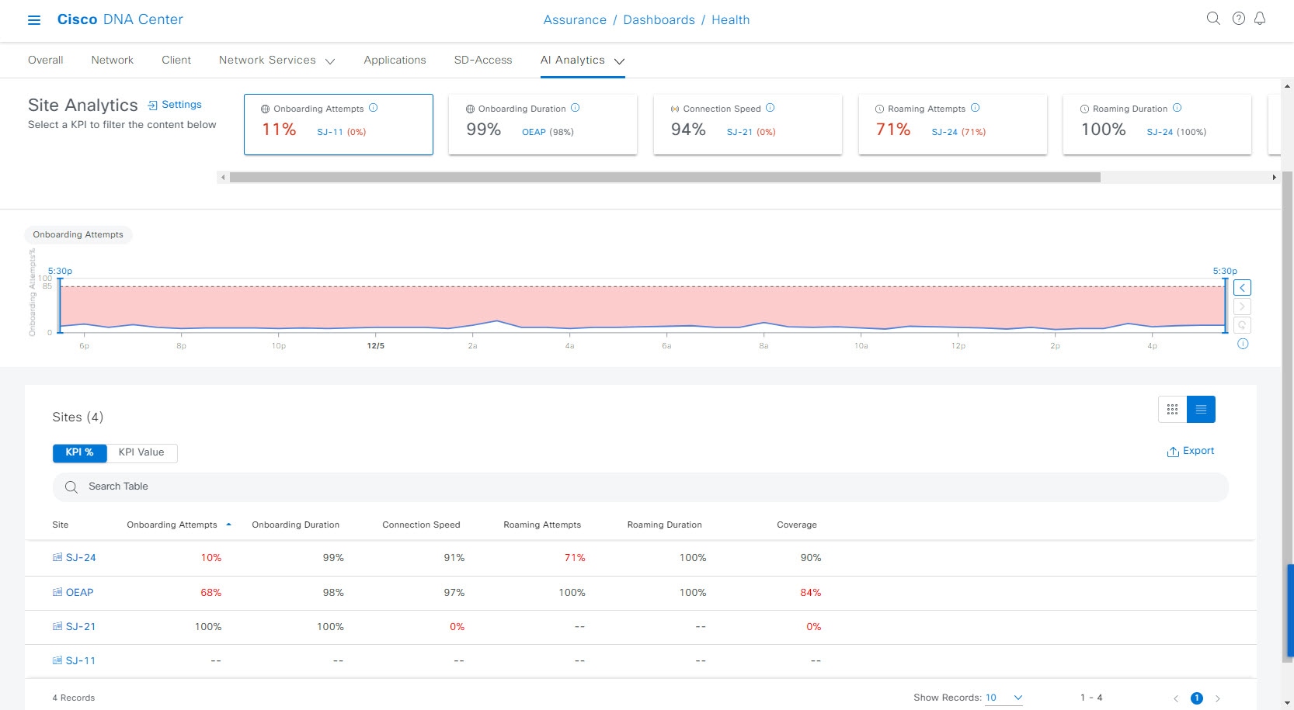Go to next page of records

click(x=1218, y=698)
